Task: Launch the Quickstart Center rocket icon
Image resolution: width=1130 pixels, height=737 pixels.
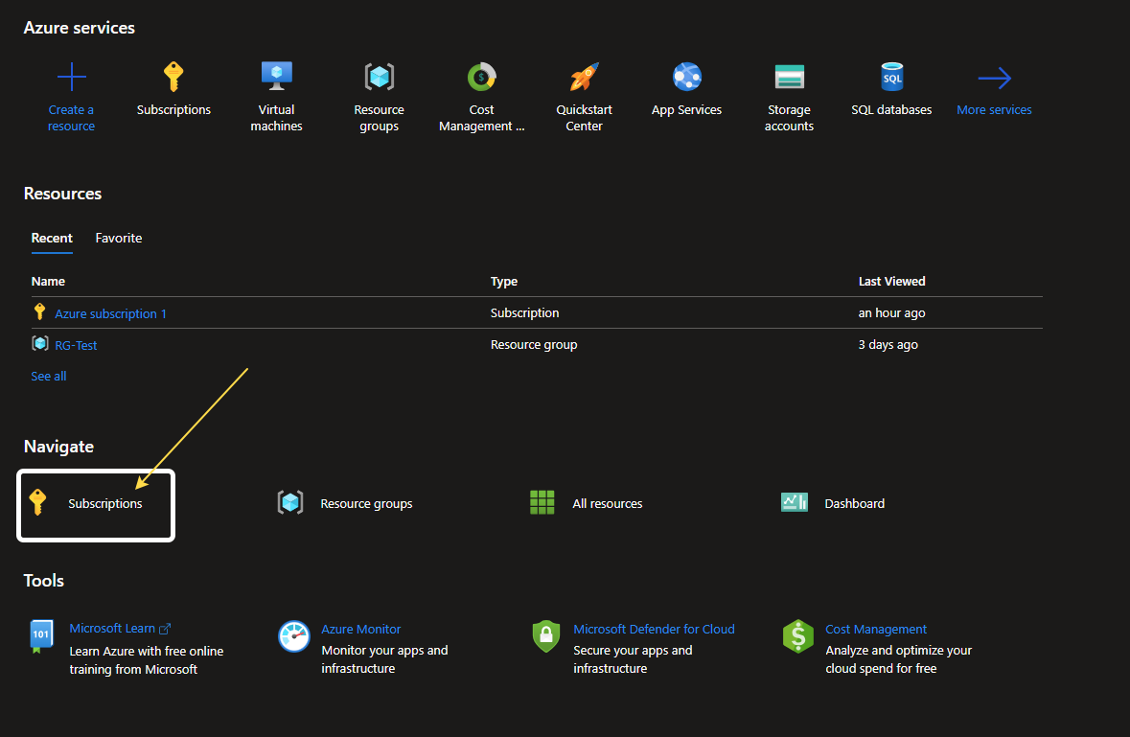Action: tap(584, 75)
